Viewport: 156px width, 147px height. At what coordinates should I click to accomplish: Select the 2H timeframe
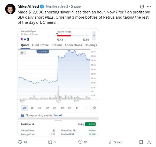(x=25, y=108)
